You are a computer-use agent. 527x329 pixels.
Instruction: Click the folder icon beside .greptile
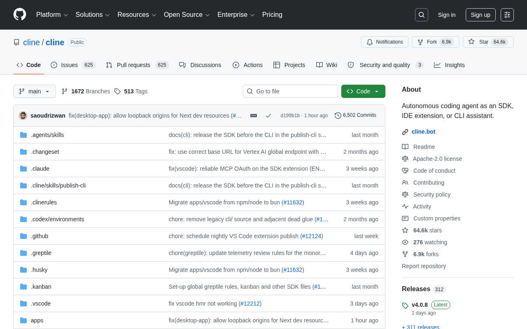click(x=23, y=253)
